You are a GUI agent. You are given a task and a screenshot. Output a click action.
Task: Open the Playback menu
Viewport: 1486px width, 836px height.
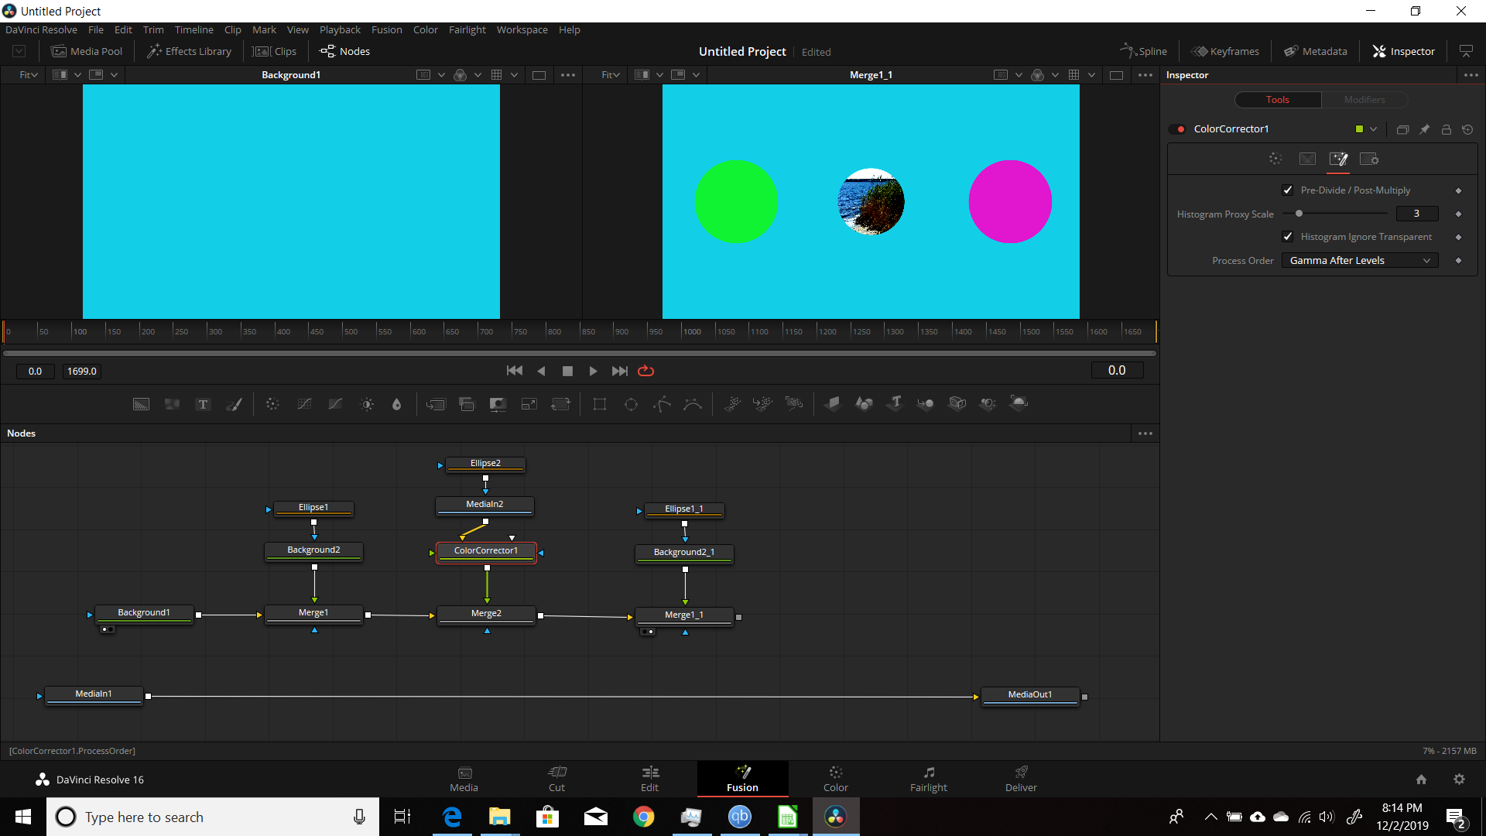coord(340,29)
